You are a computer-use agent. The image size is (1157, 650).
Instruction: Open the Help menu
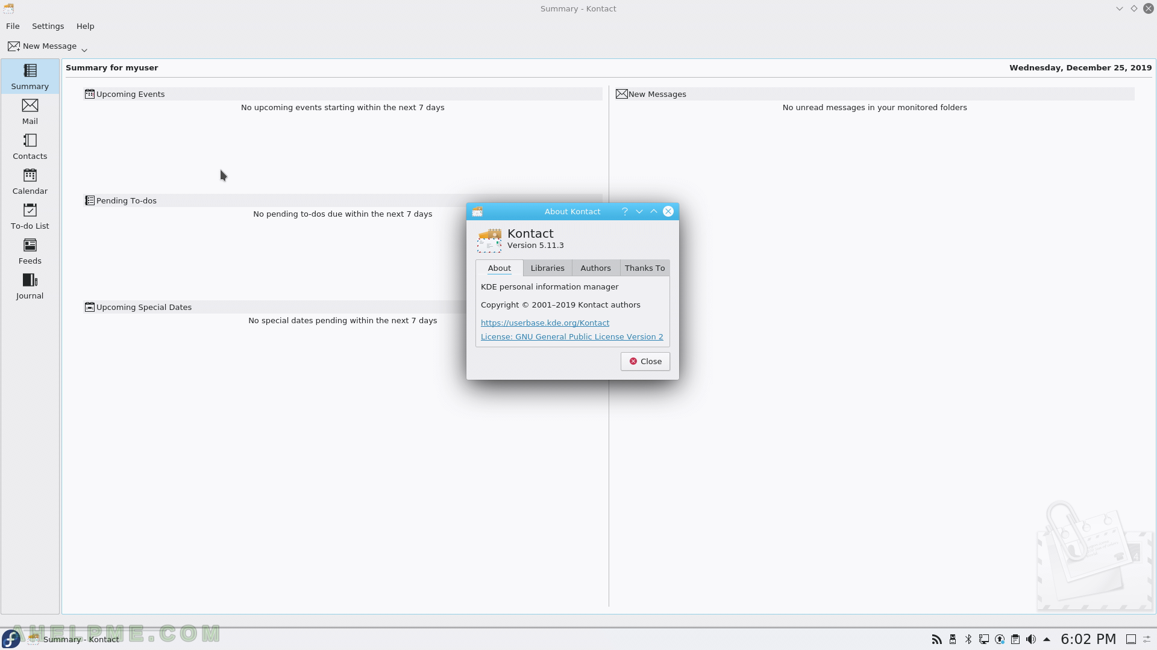click(x=86, y=26)
